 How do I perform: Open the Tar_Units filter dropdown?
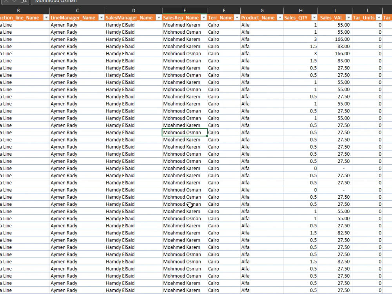(x=379, y=18)
